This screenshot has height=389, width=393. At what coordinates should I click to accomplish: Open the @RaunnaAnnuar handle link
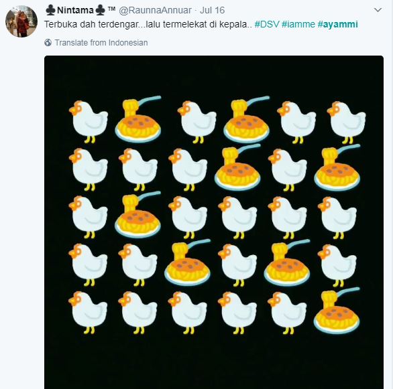coord(155,10)
